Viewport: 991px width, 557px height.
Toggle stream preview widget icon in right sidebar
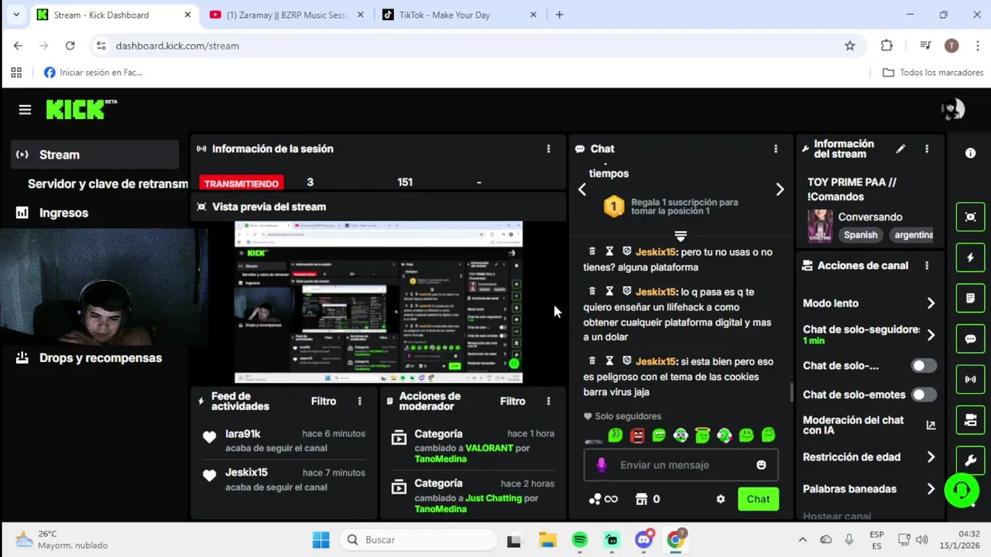[970, 217]
